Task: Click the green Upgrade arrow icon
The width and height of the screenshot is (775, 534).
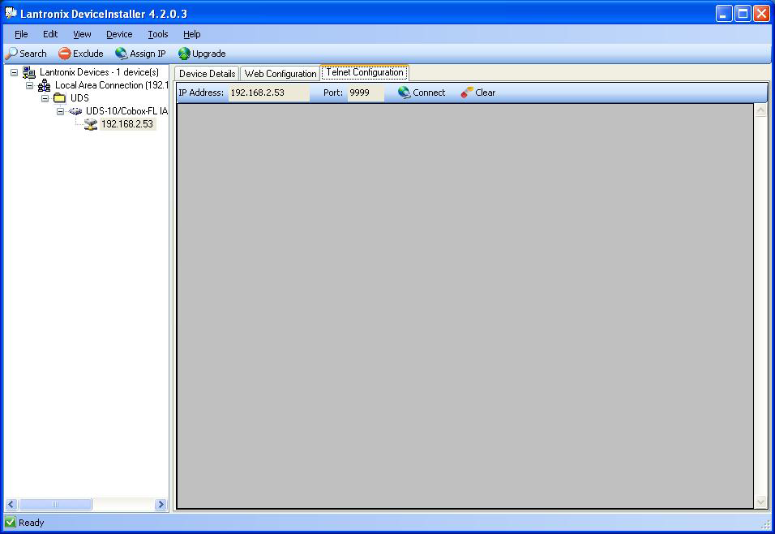Action: (x=184, y=54)
